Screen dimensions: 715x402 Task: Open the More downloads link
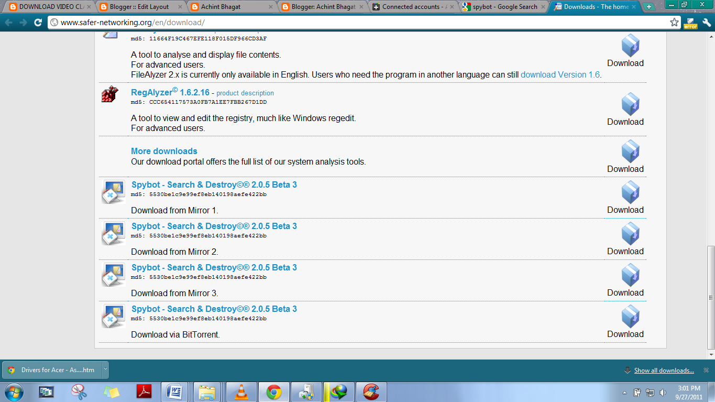[164, 151]
